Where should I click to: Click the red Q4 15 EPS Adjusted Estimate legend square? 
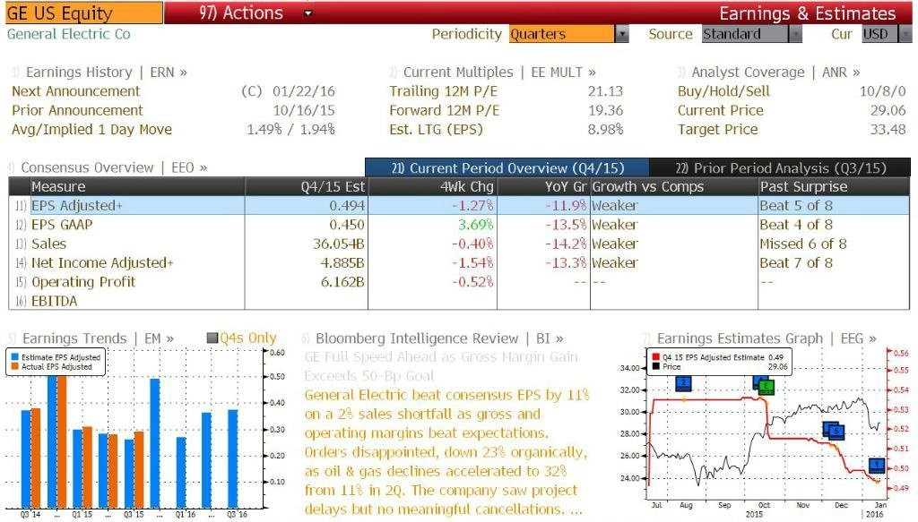pyautogui.click(x=655, y=357)
